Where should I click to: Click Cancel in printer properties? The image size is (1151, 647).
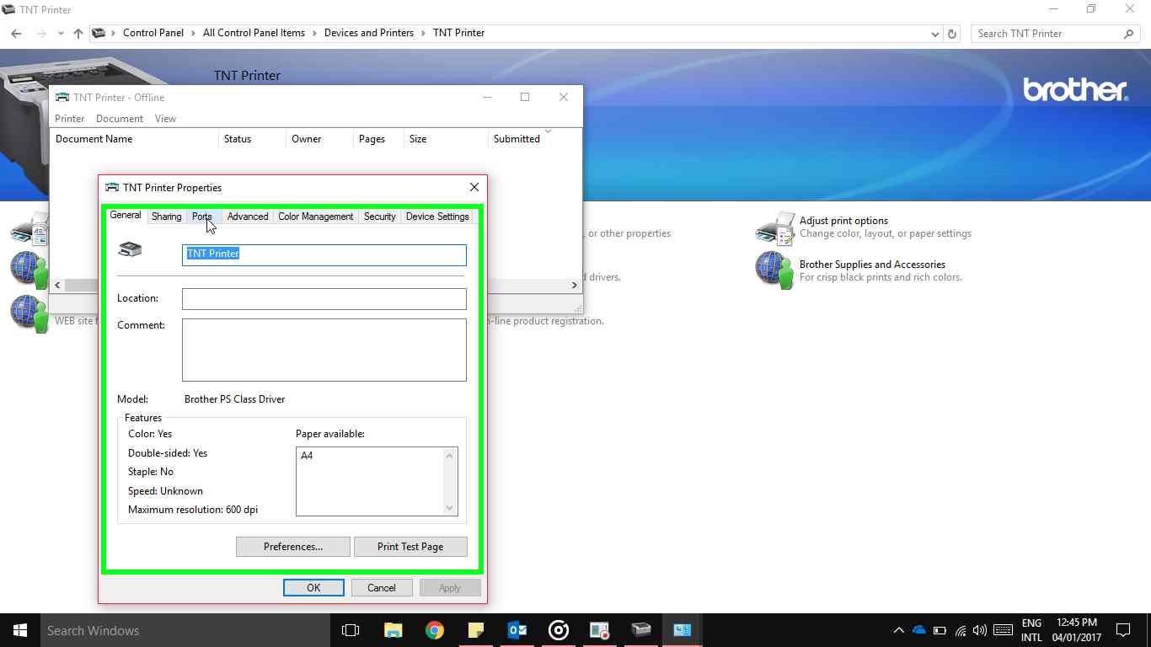[381, 588]
